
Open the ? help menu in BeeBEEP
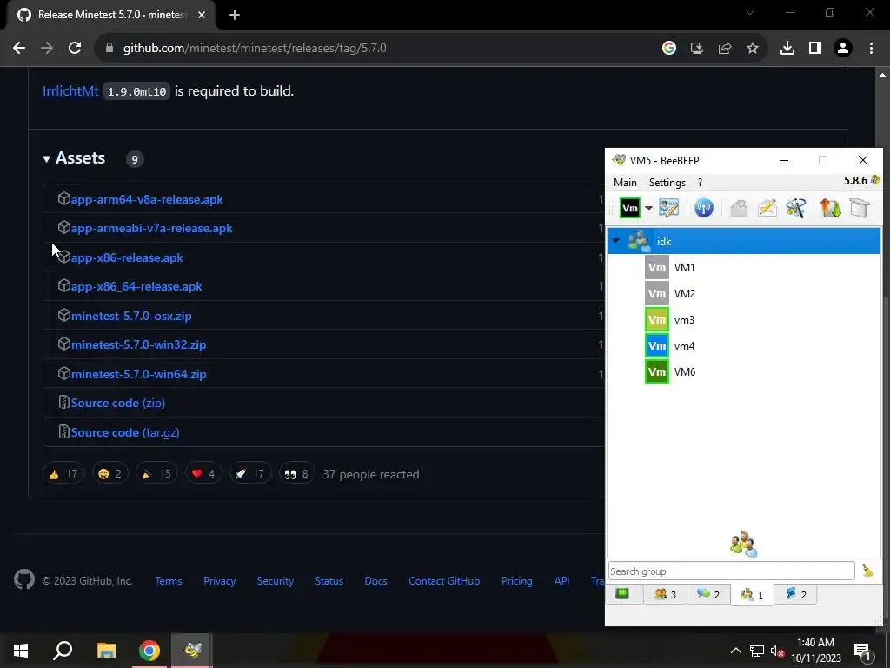click(x=700, y=183)
